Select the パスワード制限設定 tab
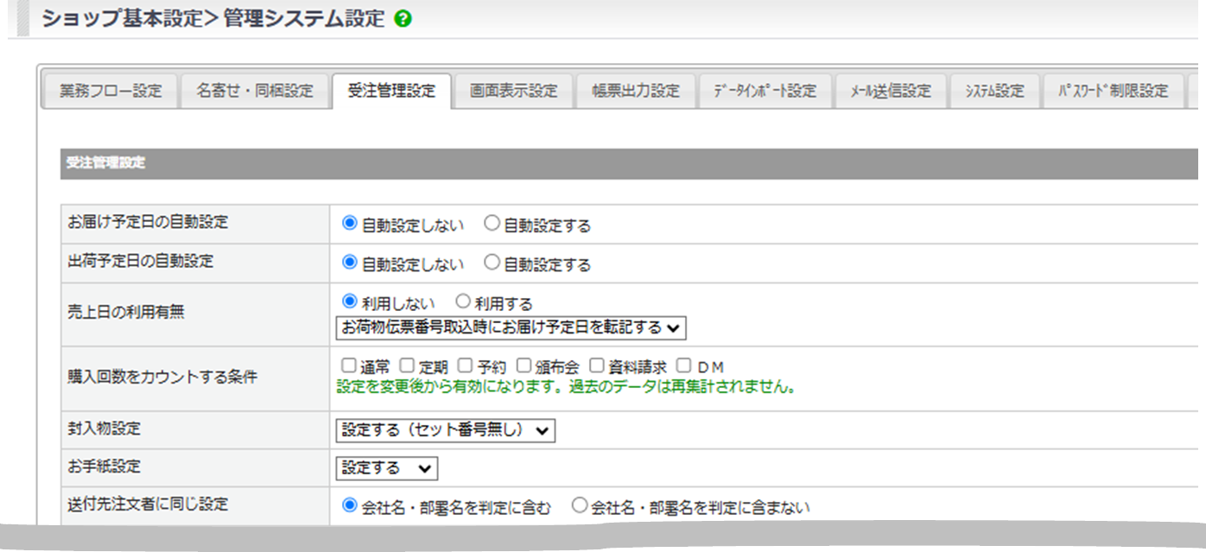Viewport: 1206px width, 552px height. (1114, 91)
